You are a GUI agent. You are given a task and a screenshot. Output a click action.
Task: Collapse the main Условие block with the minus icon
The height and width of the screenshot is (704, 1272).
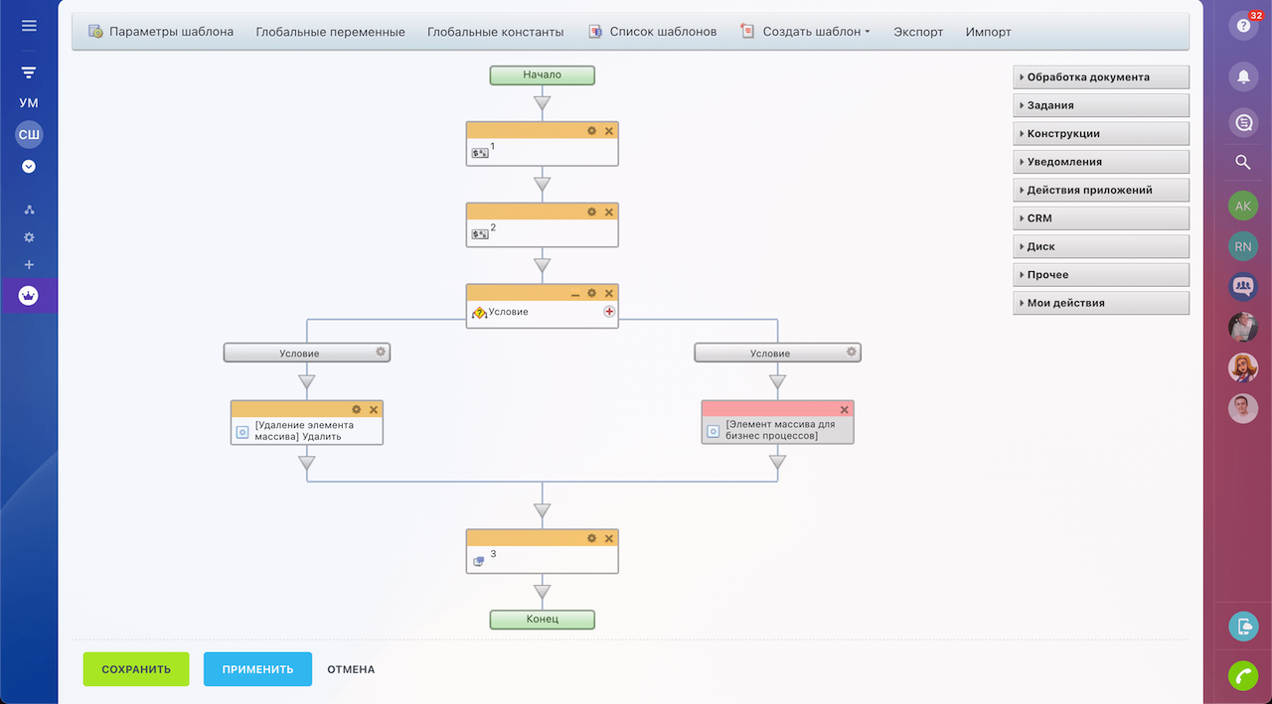(x=575, y=294)
